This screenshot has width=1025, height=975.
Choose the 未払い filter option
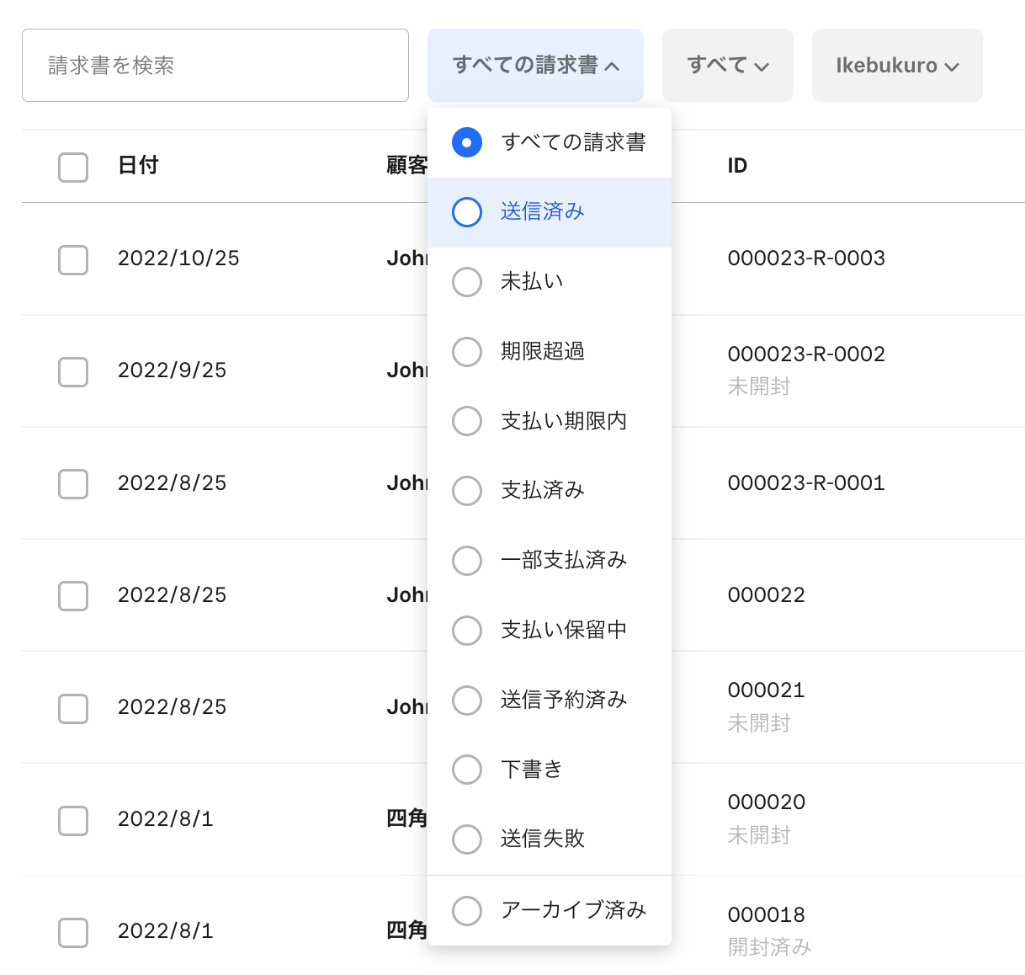[x=532, y=282]
